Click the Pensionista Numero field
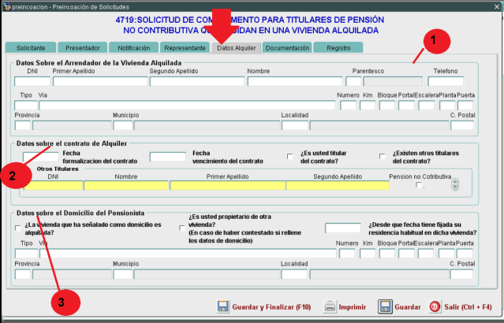Image resolution: width=504 pixels, height=323 pixels. [347, 254]
